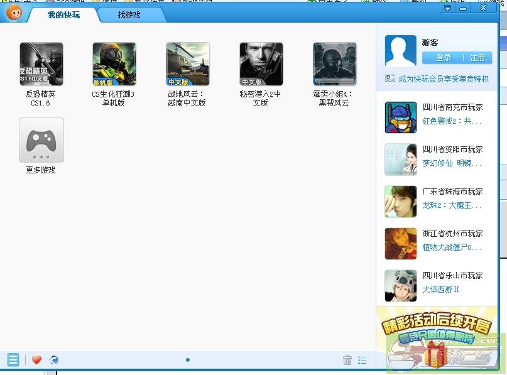Viewport: 507px width, 375px height.
Task: Switch to the 我的快玩 tab
Action: tap(63, 14)
